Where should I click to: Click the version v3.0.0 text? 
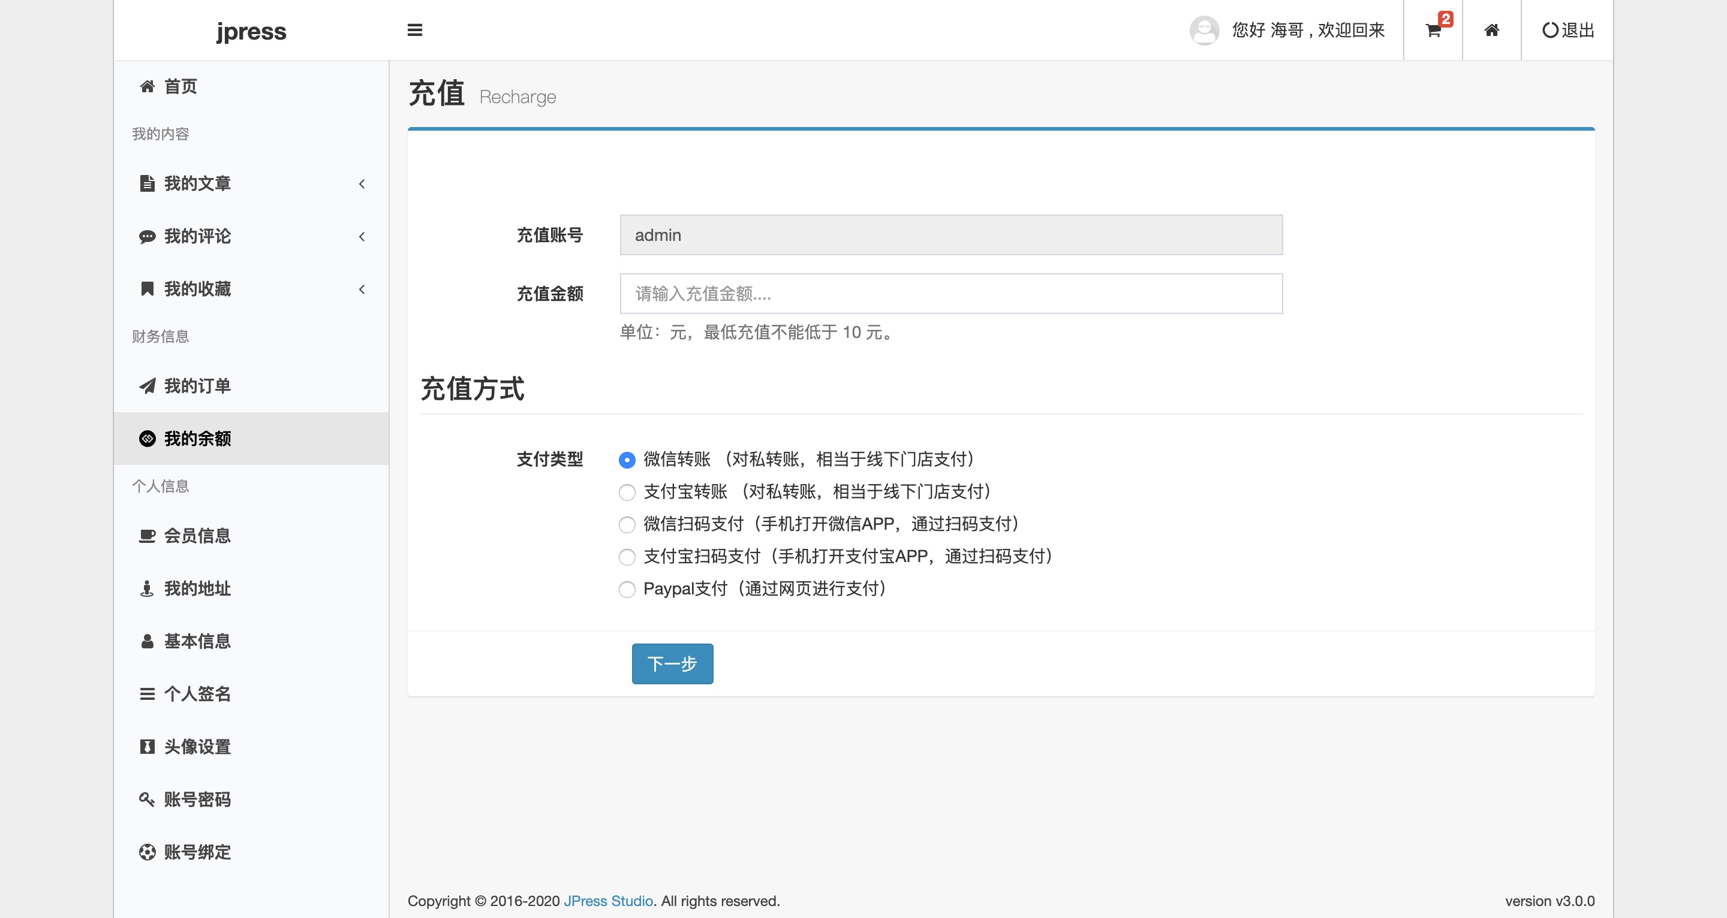(x=1550, y=901)
